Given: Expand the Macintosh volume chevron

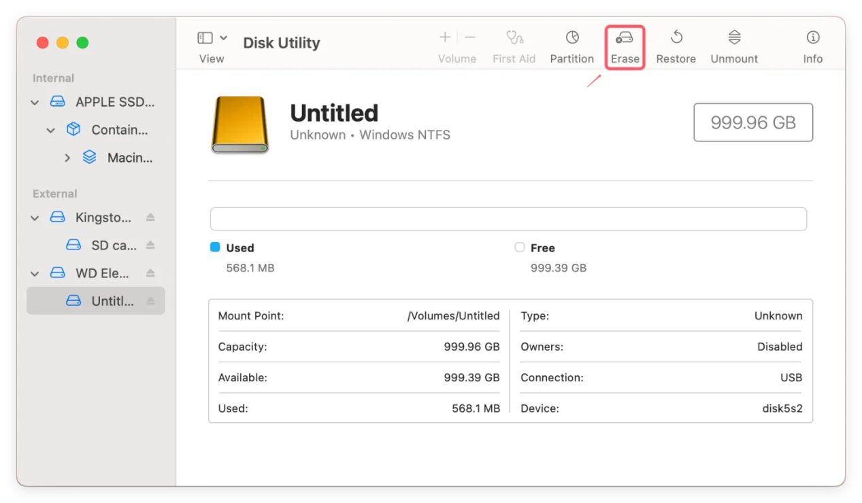Looking at the screenshot, I should 67,158.
